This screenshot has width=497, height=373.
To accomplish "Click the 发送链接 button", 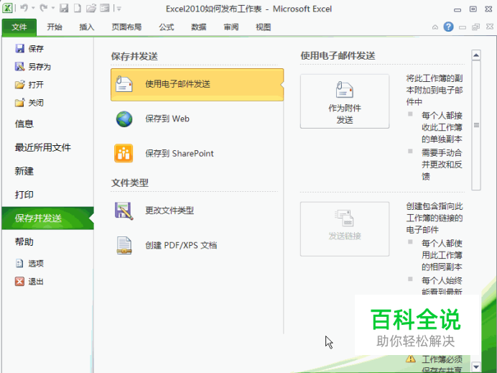I will pyautogui.click(x=345, y=229).
